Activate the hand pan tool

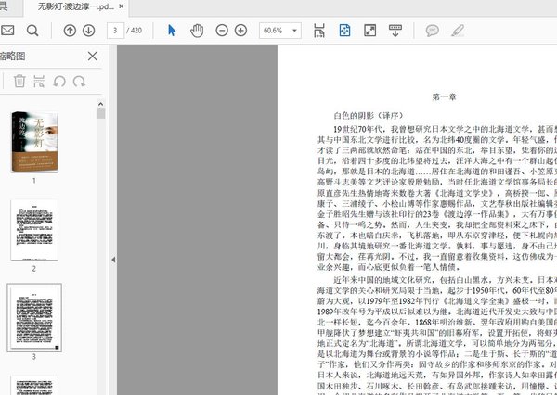click(197, 31)
